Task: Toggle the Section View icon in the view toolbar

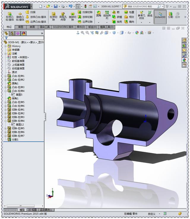Action: click(97, 33)
